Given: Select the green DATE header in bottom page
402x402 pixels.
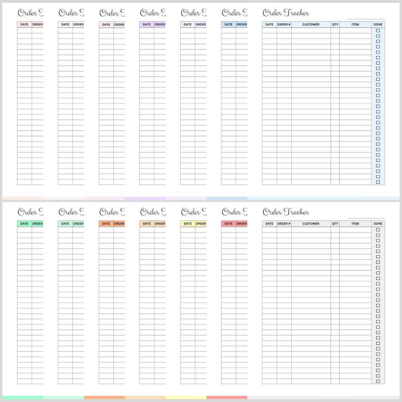Looking at the screenshot, I should coord(24,224).
